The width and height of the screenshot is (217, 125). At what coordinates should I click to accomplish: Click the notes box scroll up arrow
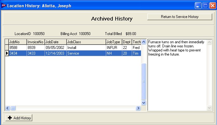[x=209, y=42]
